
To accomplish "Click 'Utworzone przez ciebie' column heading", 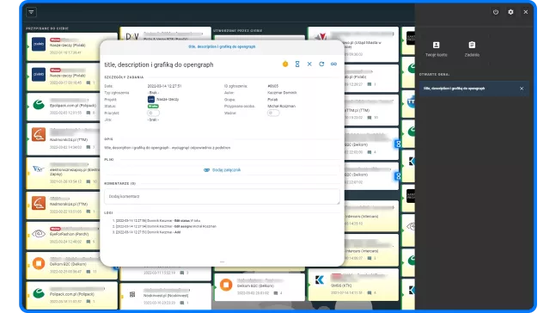I will [237, 31].
